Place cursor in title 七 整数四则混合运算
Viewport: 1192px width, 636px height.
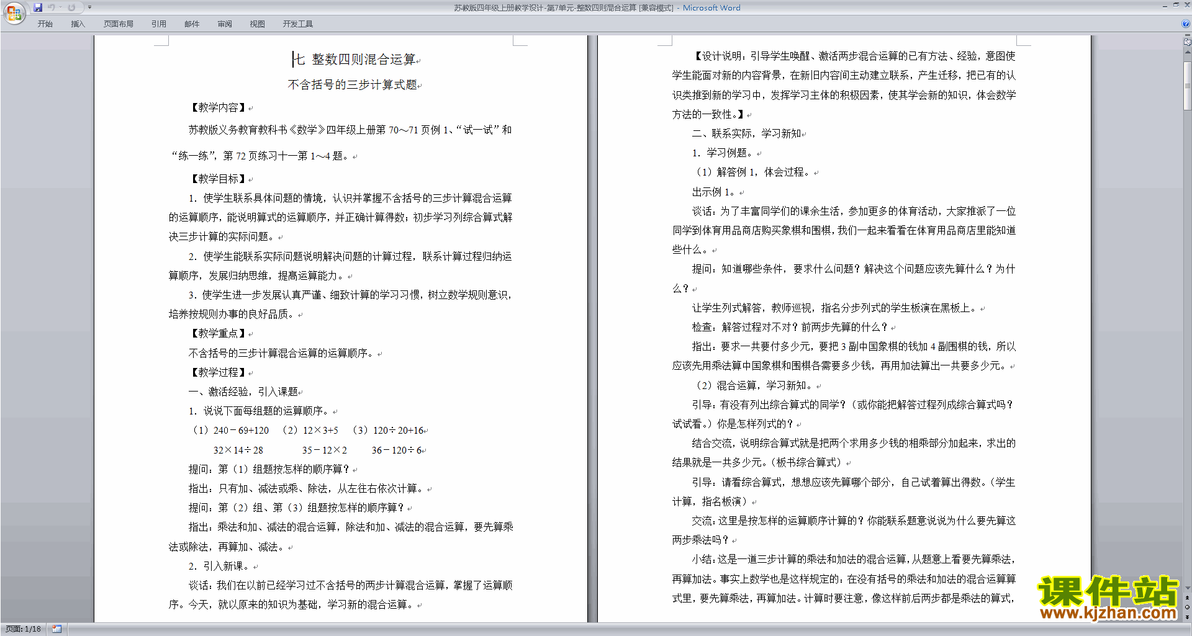(354, 59)
